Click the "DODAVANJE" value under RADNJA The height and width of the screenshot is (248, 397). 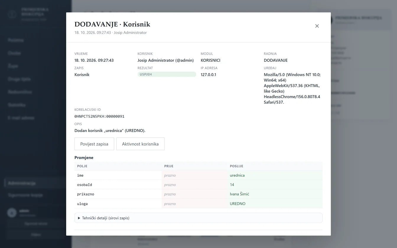click(x=276, y=60)
